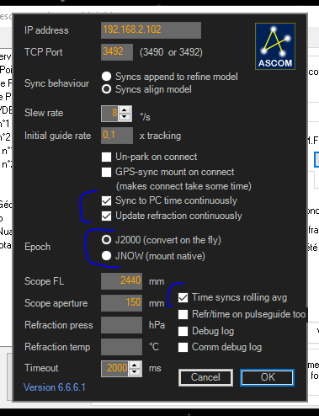Open the Version 6.6.6.1 link
Viewport: 319px width, 416px height.
[55, 387]
